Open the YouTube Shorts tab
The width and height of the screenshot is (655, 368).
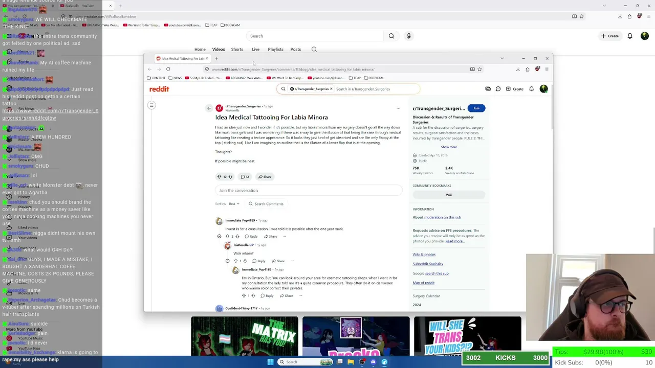(x=237, y=50)
